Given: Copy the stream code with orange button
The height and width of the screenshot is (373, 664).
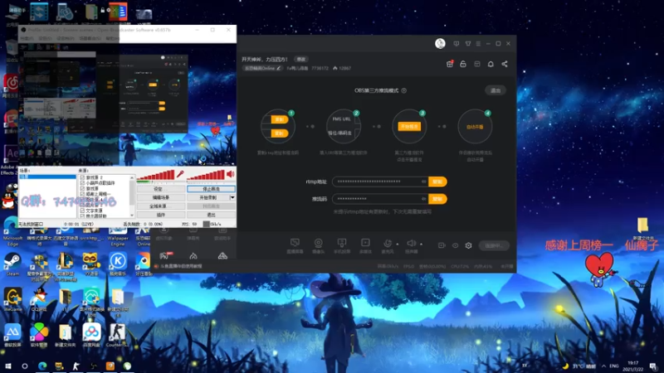Looking at the screenshot, I should pos(437,199).
